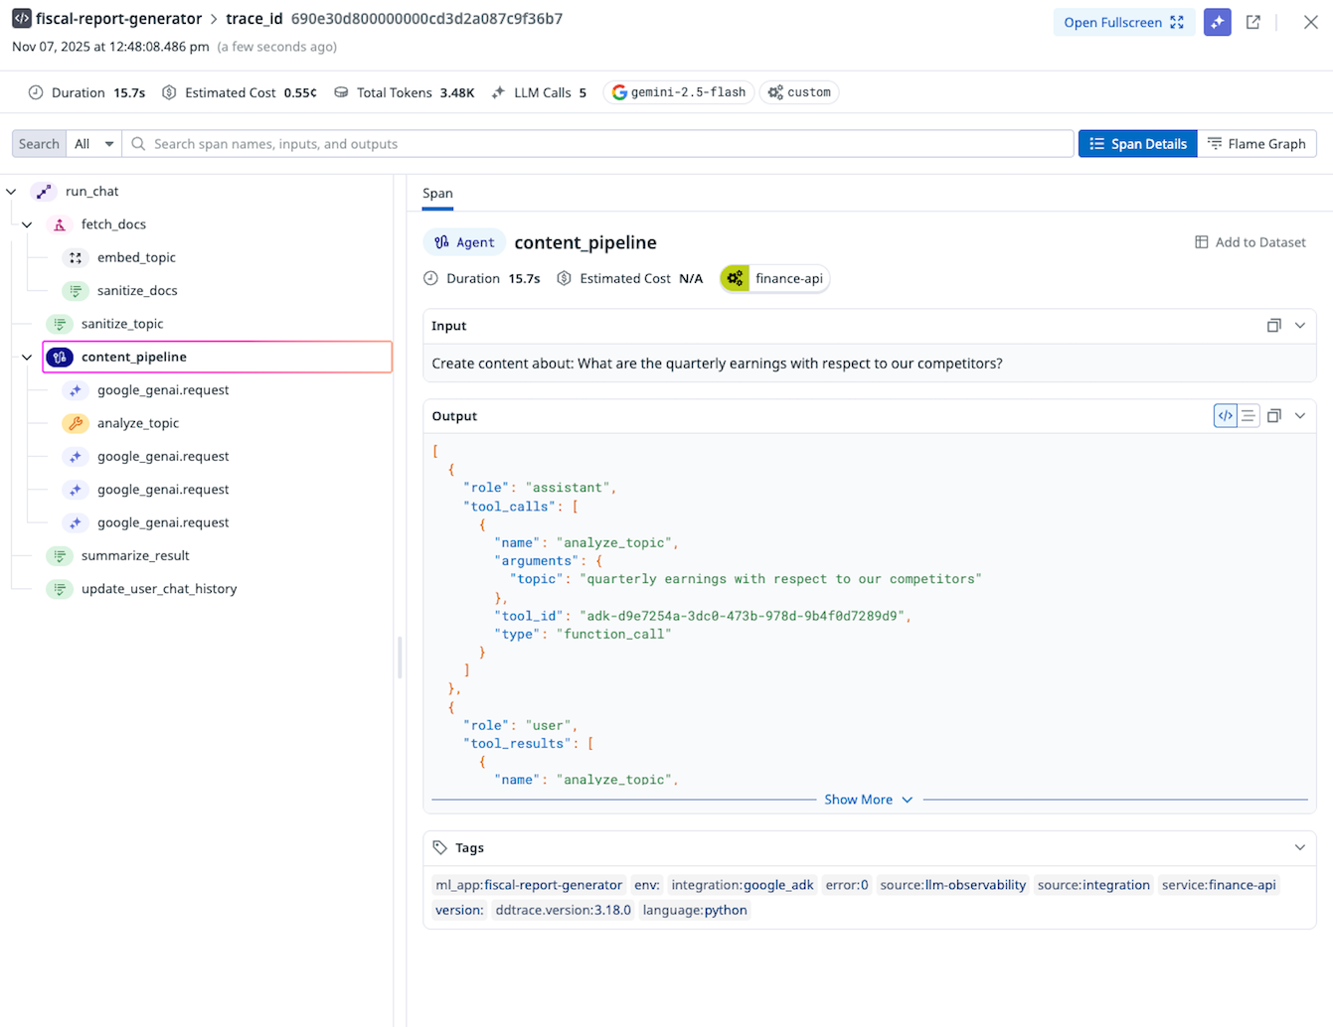1333x1027 pixels.
Task: Click the custom model chip
Action: [x=799, y=92]
